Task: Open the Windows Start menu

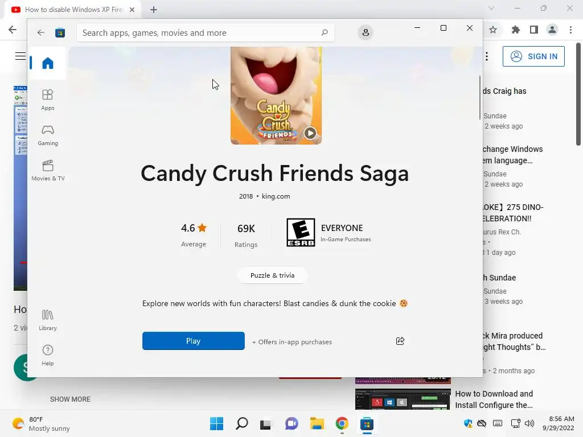Action: coord(217,423)
